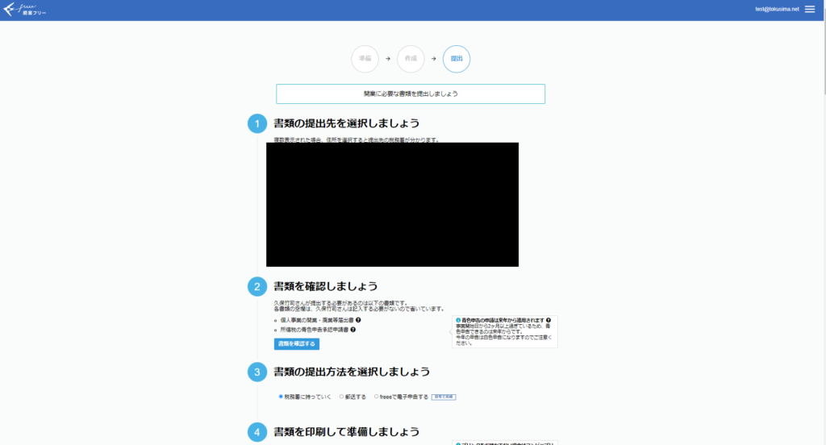
Task: Click the step 4 number circle
Action: point(257,433)
